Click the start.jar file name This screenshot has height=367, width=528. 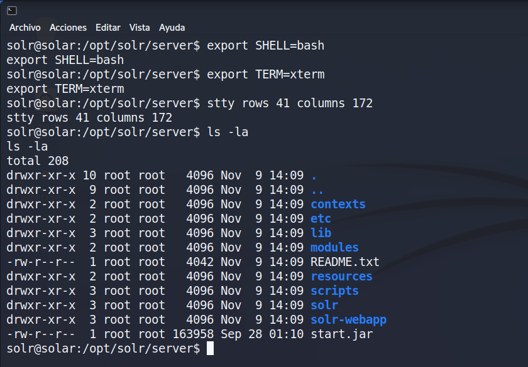(341, 334)
